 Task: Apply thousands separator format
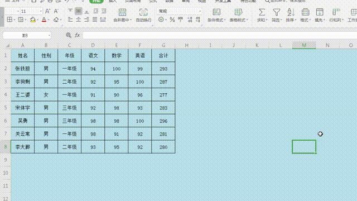click(x=181, y=20)
